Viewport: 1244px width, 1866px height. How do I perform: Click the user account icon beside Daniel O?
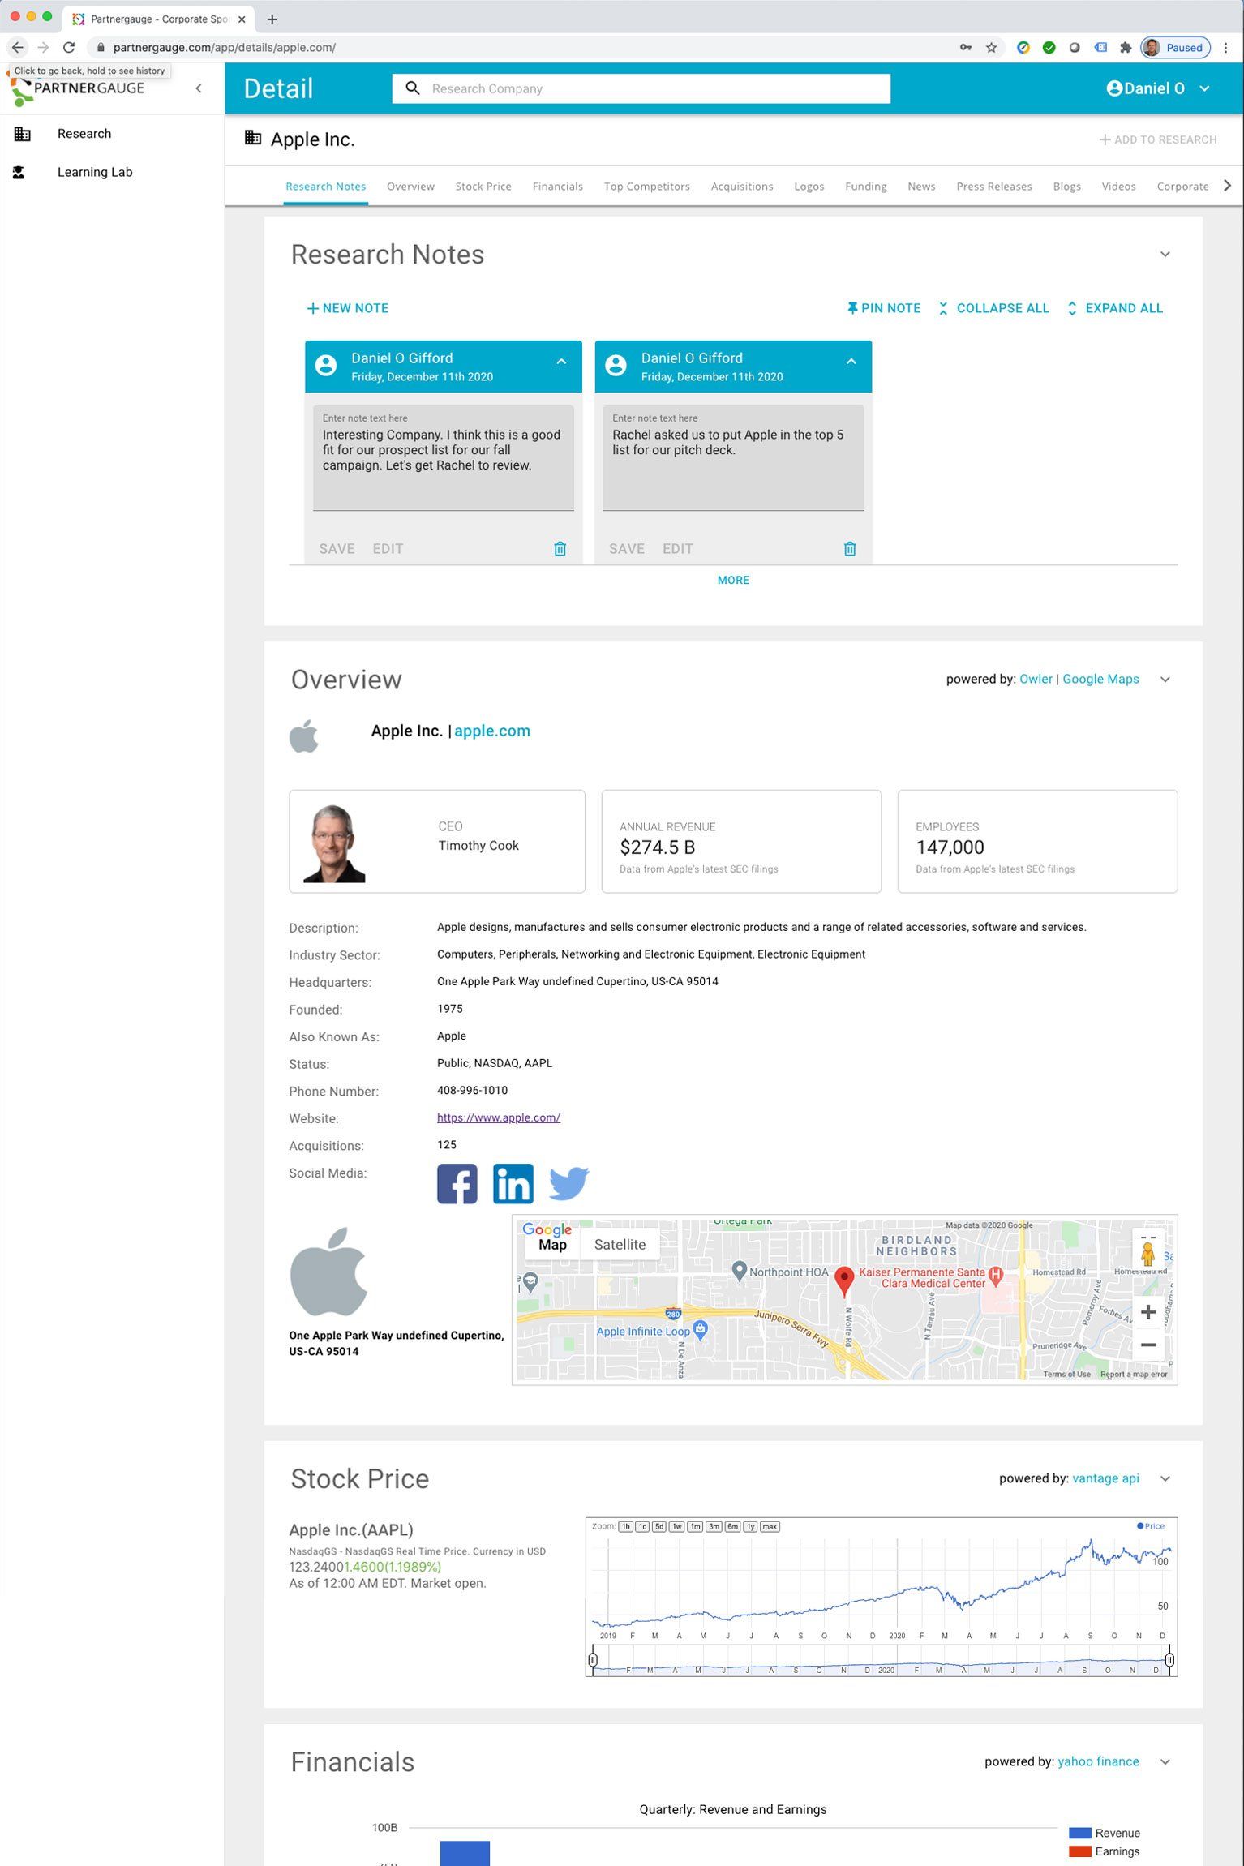click(1114, 88)
